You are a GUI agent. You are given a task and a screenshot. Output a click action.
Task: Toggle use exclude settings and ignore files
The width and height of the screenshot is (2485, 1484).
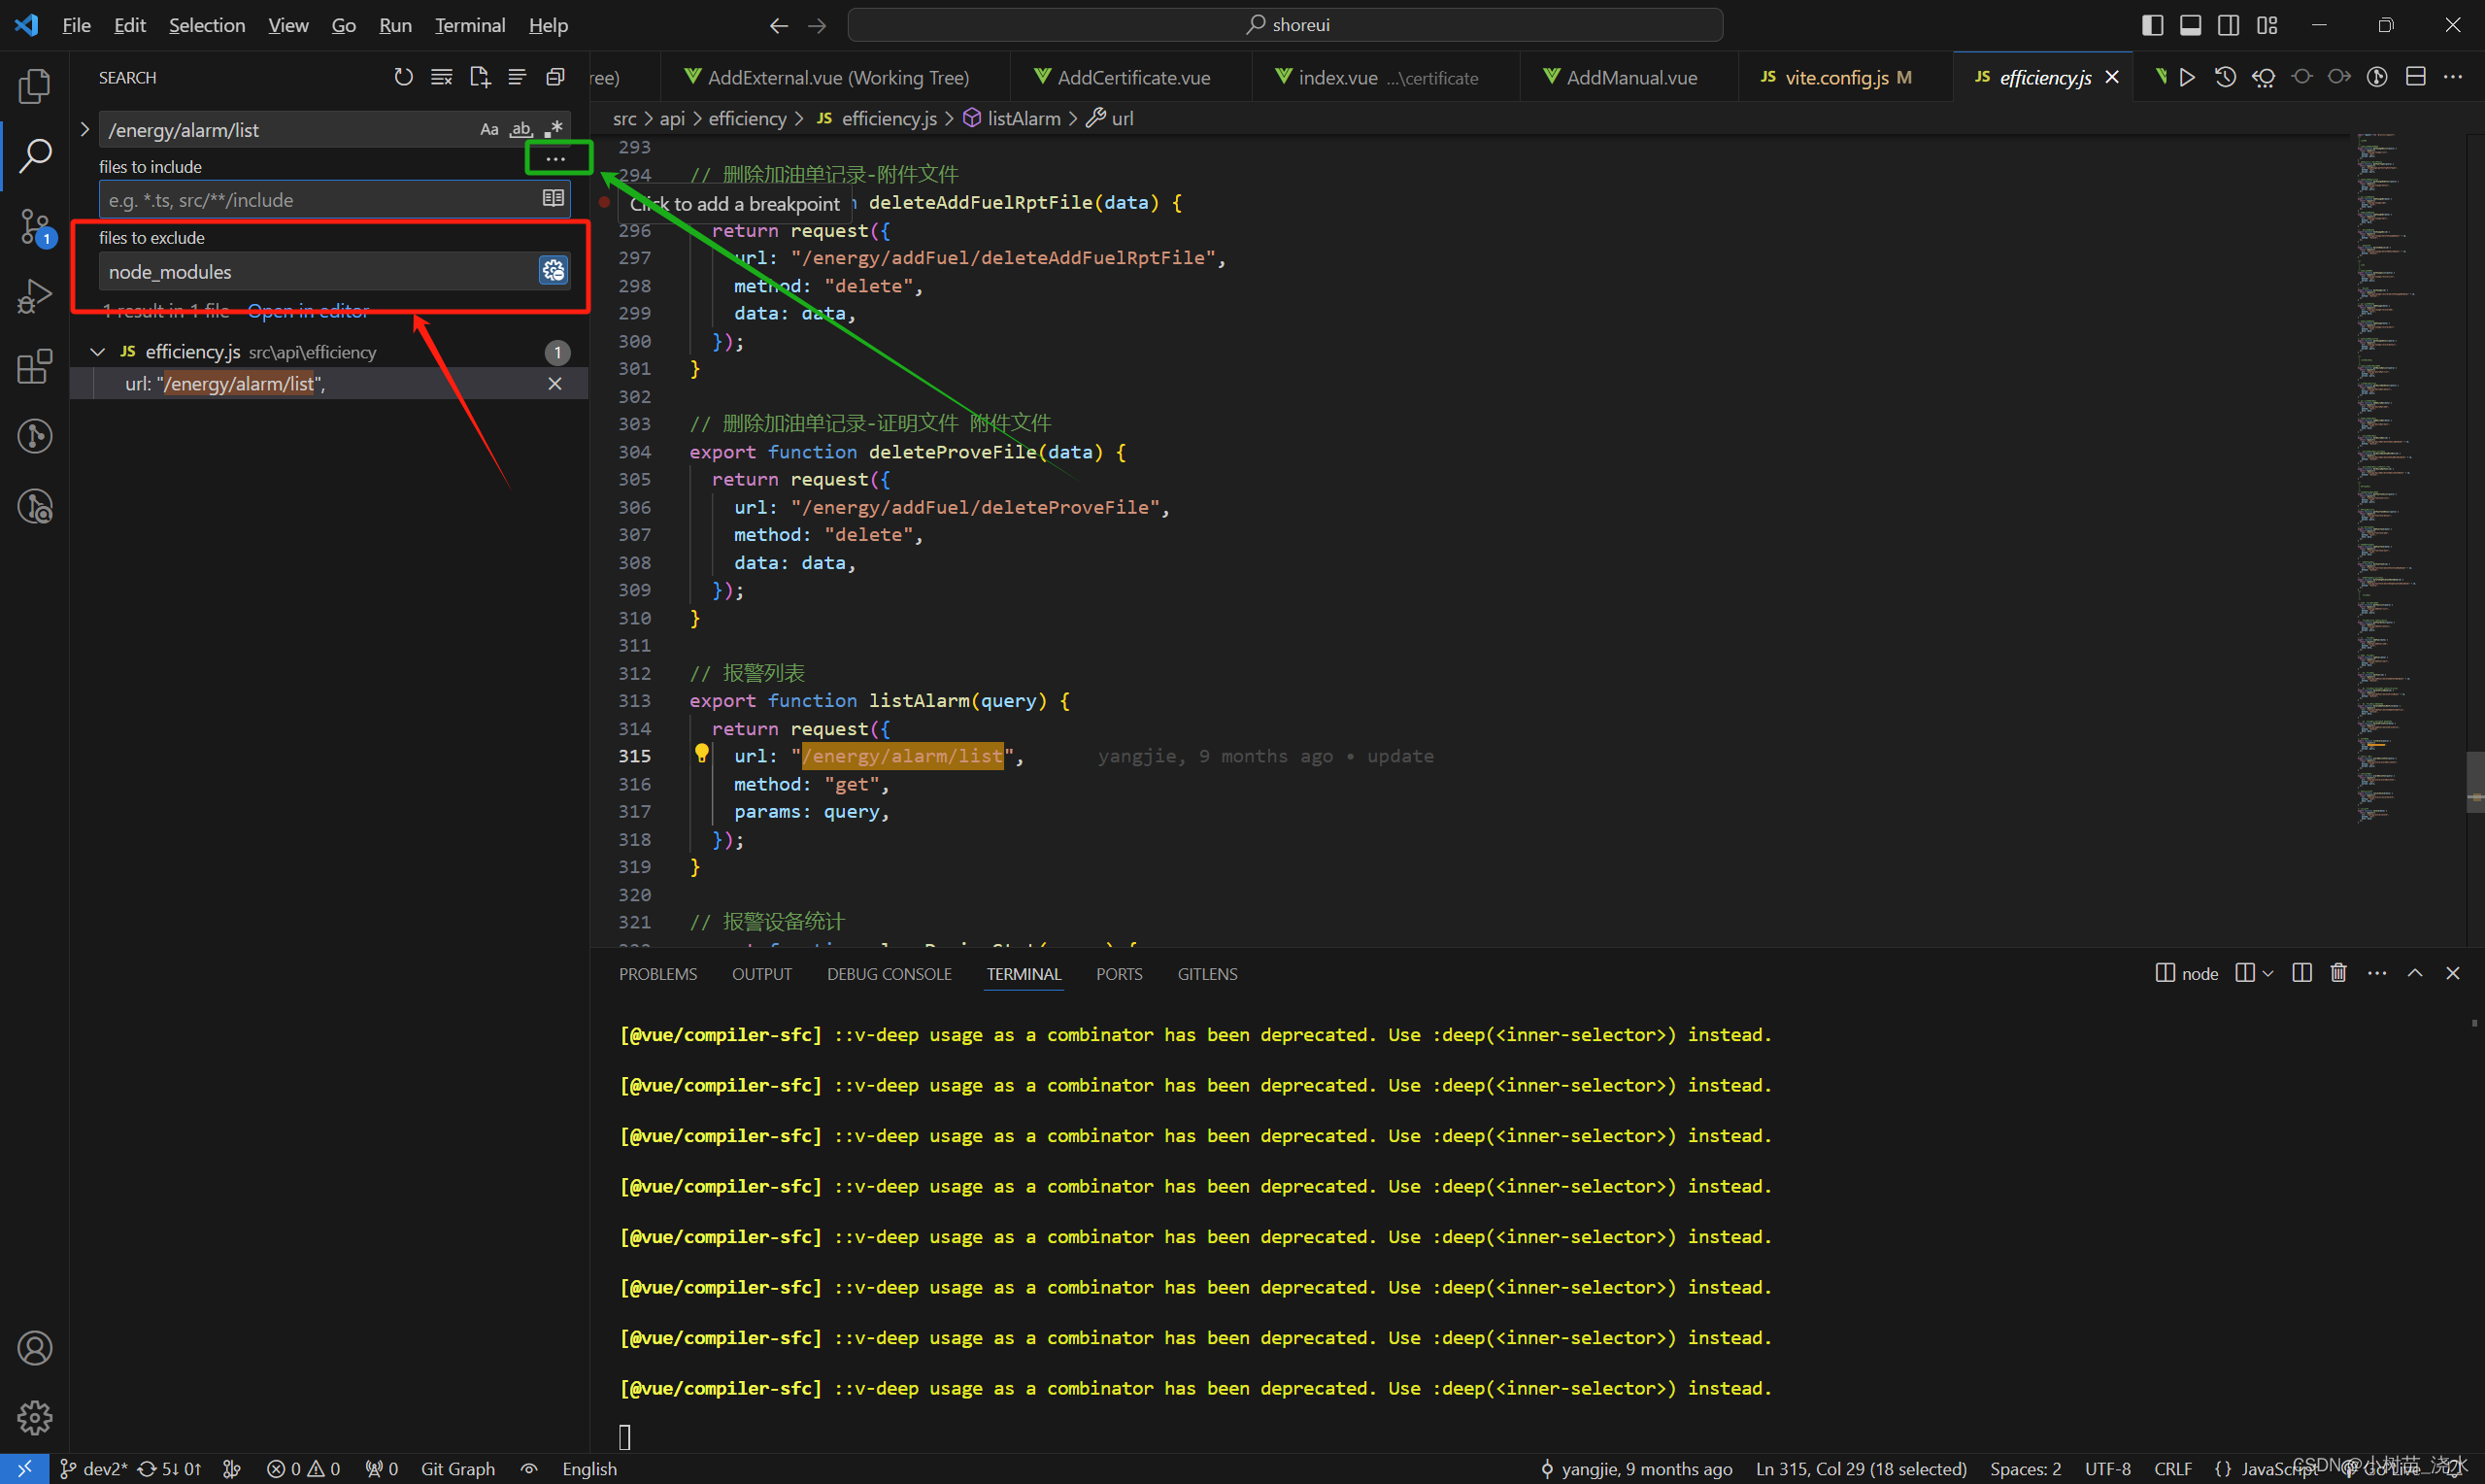coord(553,271)
